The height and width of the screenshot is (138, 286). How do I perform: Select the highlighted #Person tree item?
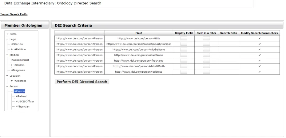(19, 91)
